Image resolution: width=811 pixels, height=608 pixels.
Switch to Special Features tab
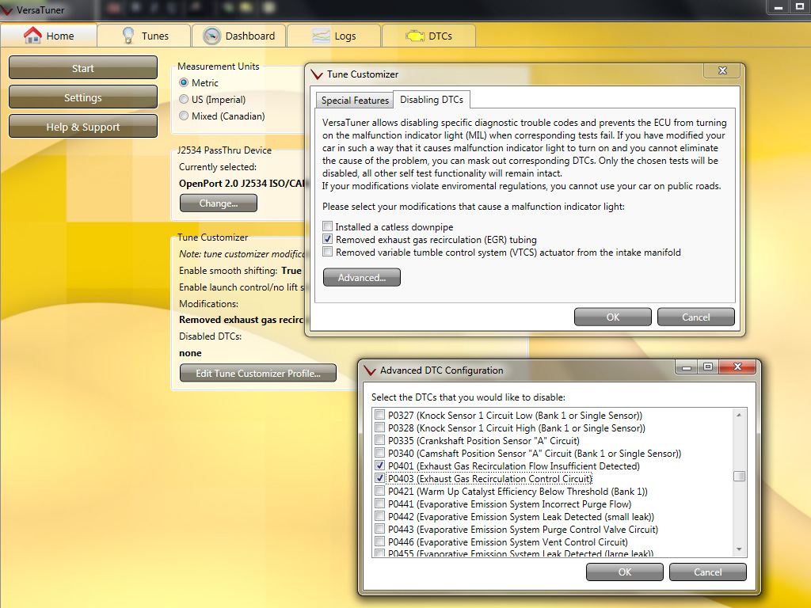point(355,101)
